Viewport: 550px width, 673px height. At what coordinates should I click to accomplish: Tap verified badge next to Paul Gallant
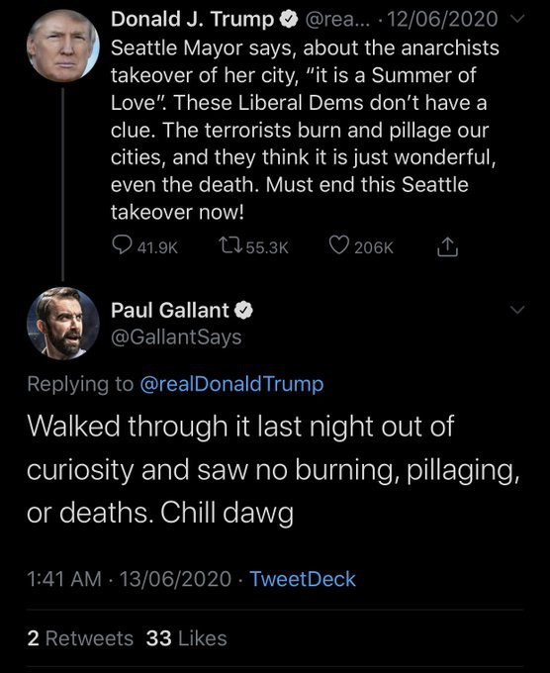(243, 311)
